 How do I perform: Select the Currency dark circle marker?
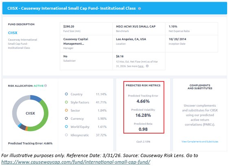pos(66,119)
